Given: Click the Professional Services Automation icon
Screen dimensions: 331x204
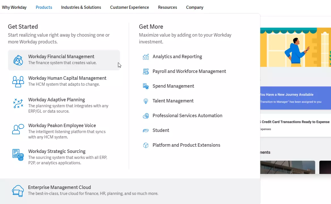Looking at the screenshot, I should click(x=146, y=116).
